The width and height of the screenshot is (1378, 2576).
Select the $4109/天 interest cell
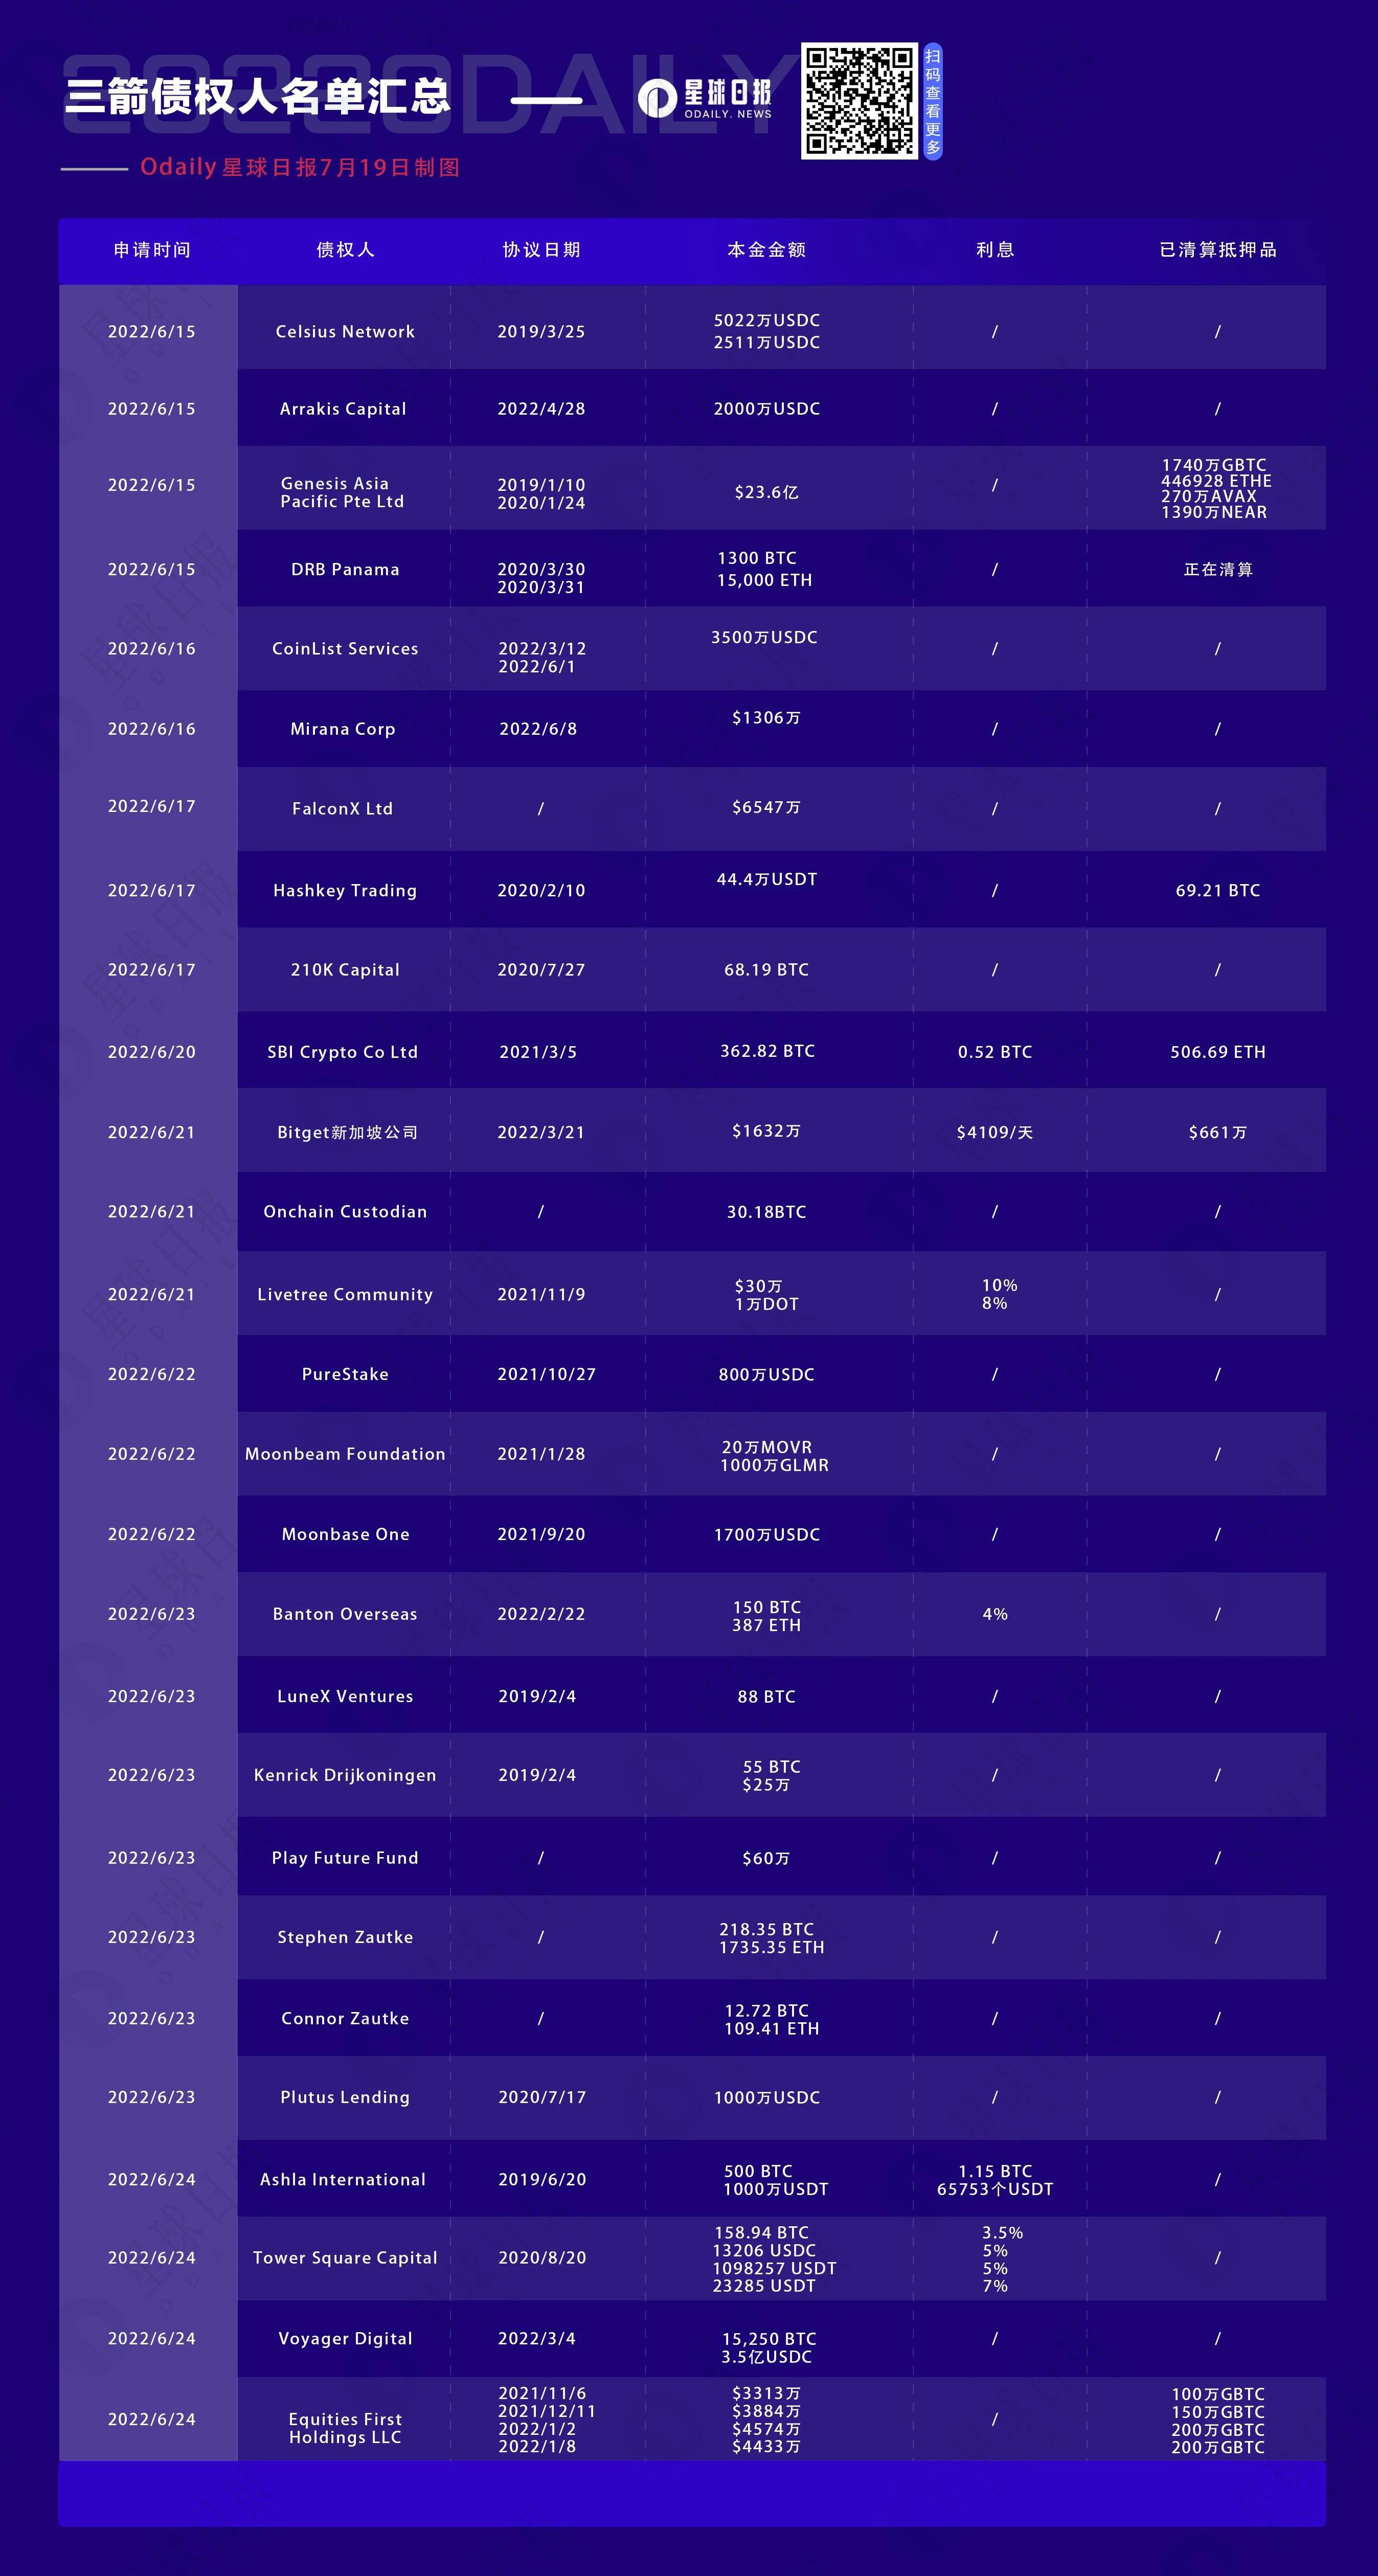pyautogui.click(x=995, y=1132)
